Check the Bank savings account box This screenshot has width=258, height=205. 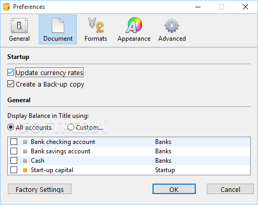(14, 151)
